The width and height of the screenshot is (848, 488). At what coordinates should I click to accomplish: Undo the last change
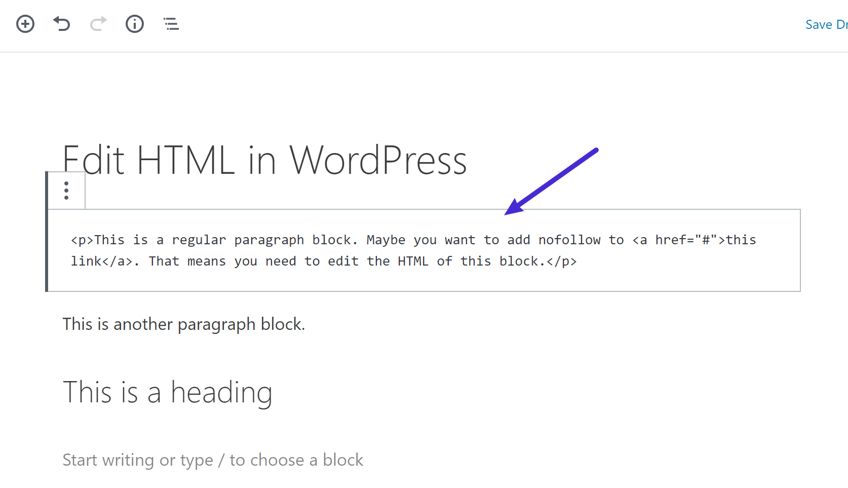(x=61, y=24)
